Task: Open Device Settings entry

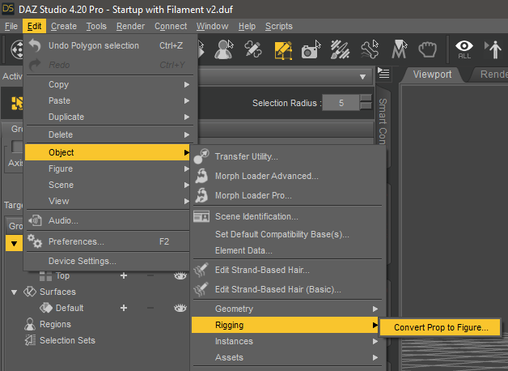Action: point(108,261)
